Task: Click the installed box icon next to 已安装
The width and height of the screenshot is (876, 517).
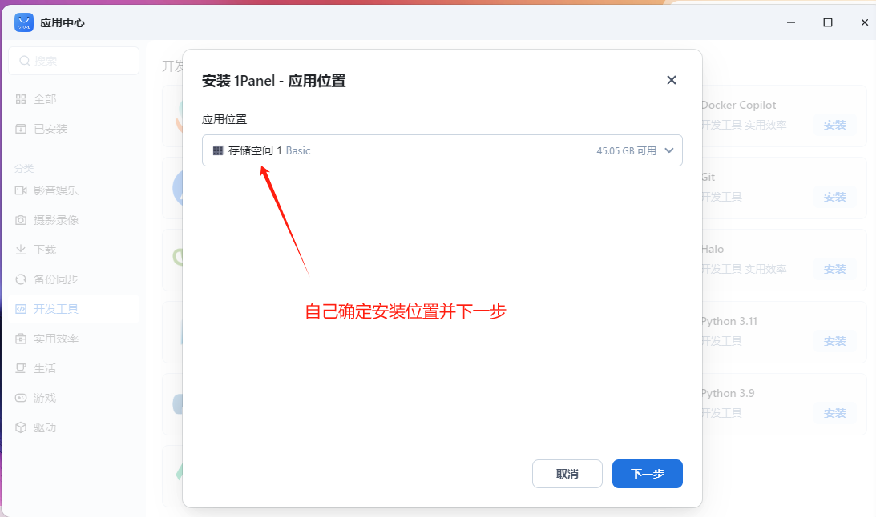Action: point(21,129)
